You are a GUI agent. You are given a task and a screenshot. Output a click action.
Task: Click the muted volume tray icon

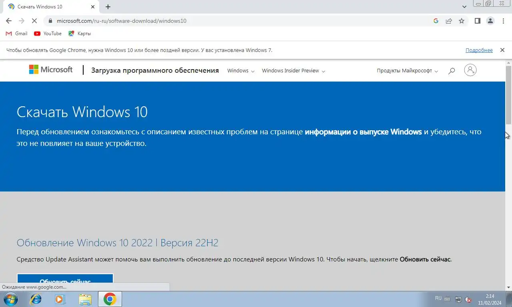pos(468,299)
